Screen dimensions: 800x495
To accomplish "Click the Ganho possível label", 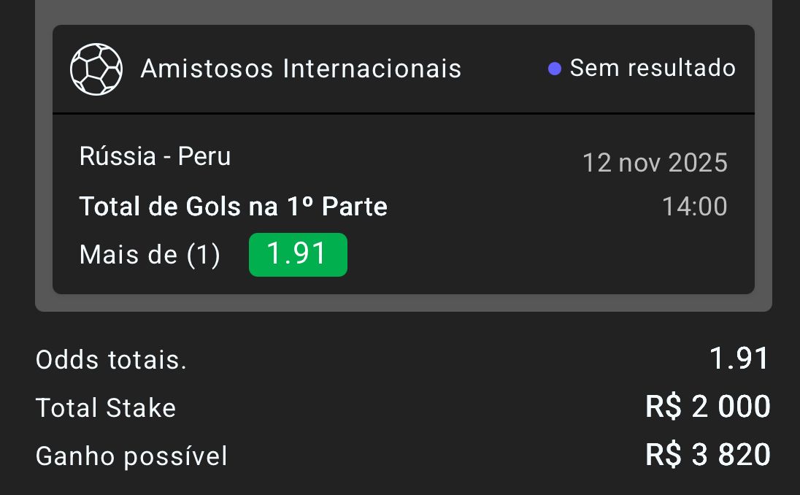I will pyautogui.click(x=131, y=456).
